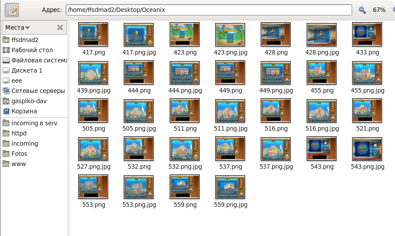This screenshot has width=395, height=236.
Task: Select the 433.png thumbnail
Action: click(x=367, y=35)
